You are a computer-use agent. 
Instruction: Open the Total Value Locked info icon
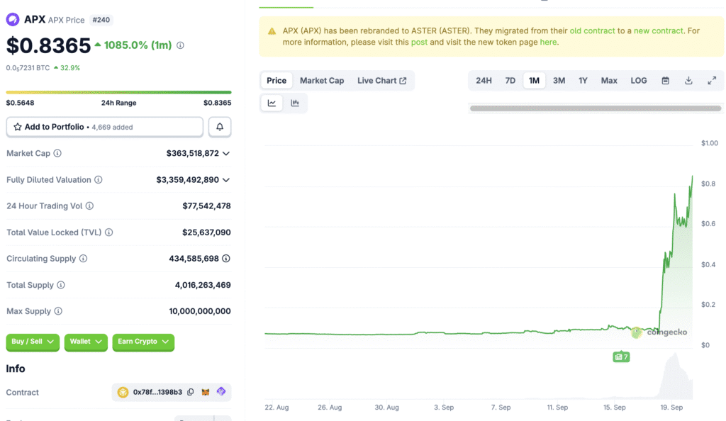point(108,232)
